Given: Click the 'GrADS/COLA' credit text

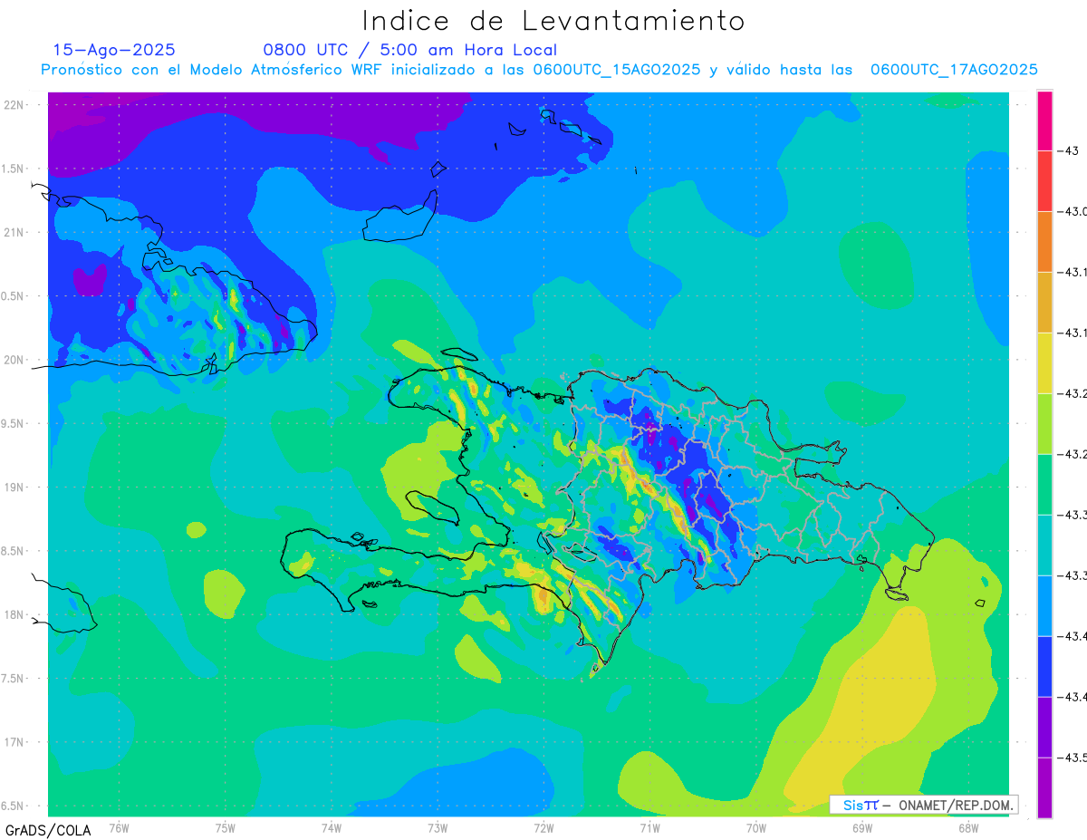Looking at the screenshot, I should pos(46,829).
